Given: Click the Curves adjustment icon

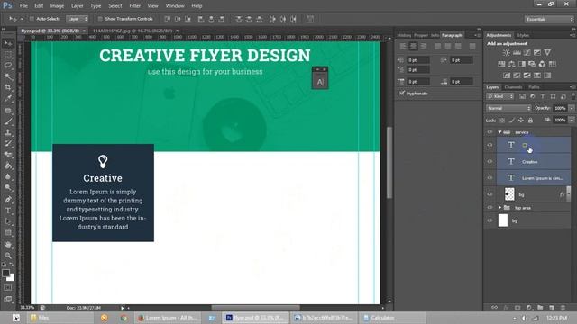Looking at the screenshot, I should [x=527, y=52].
